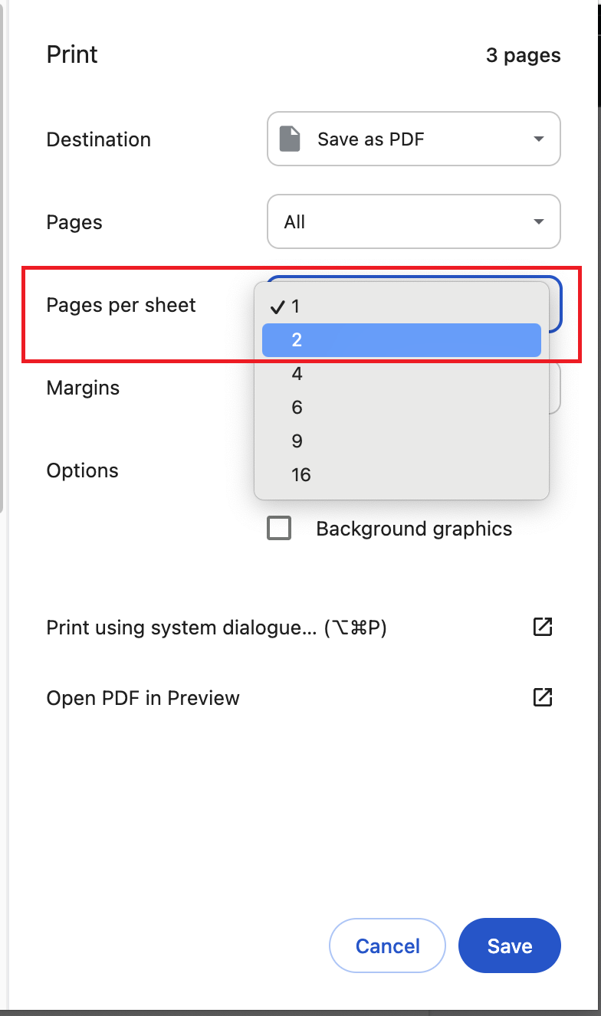This screenshot has width=601, height=1016.
Task: Click the Background graphics label text
Action: (414, 529)
